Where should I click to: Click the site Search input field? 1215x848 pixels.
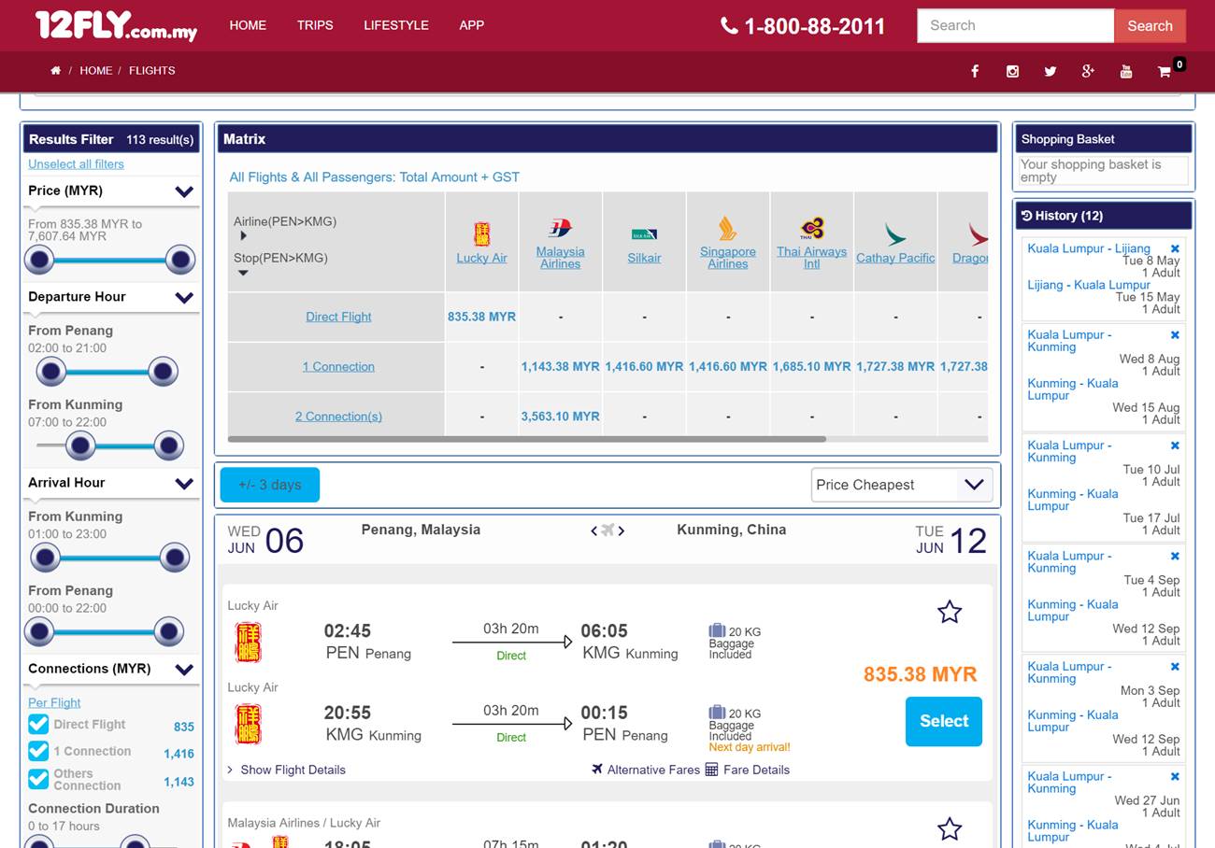pos(1015,26)
